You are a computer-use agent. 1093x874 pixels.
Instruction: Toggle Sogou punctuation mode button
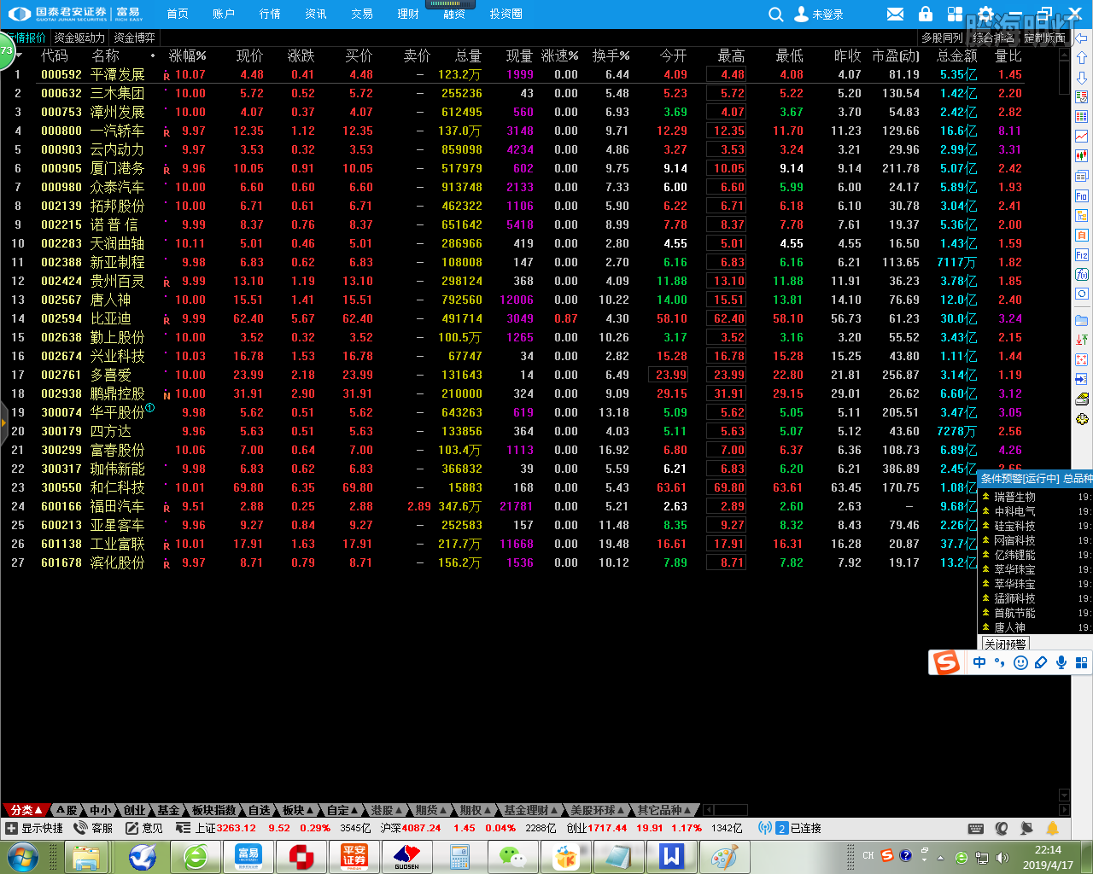point(1000,662)
